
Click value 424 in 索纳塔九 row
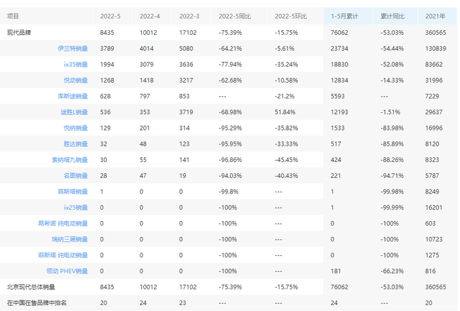[336, 159]
